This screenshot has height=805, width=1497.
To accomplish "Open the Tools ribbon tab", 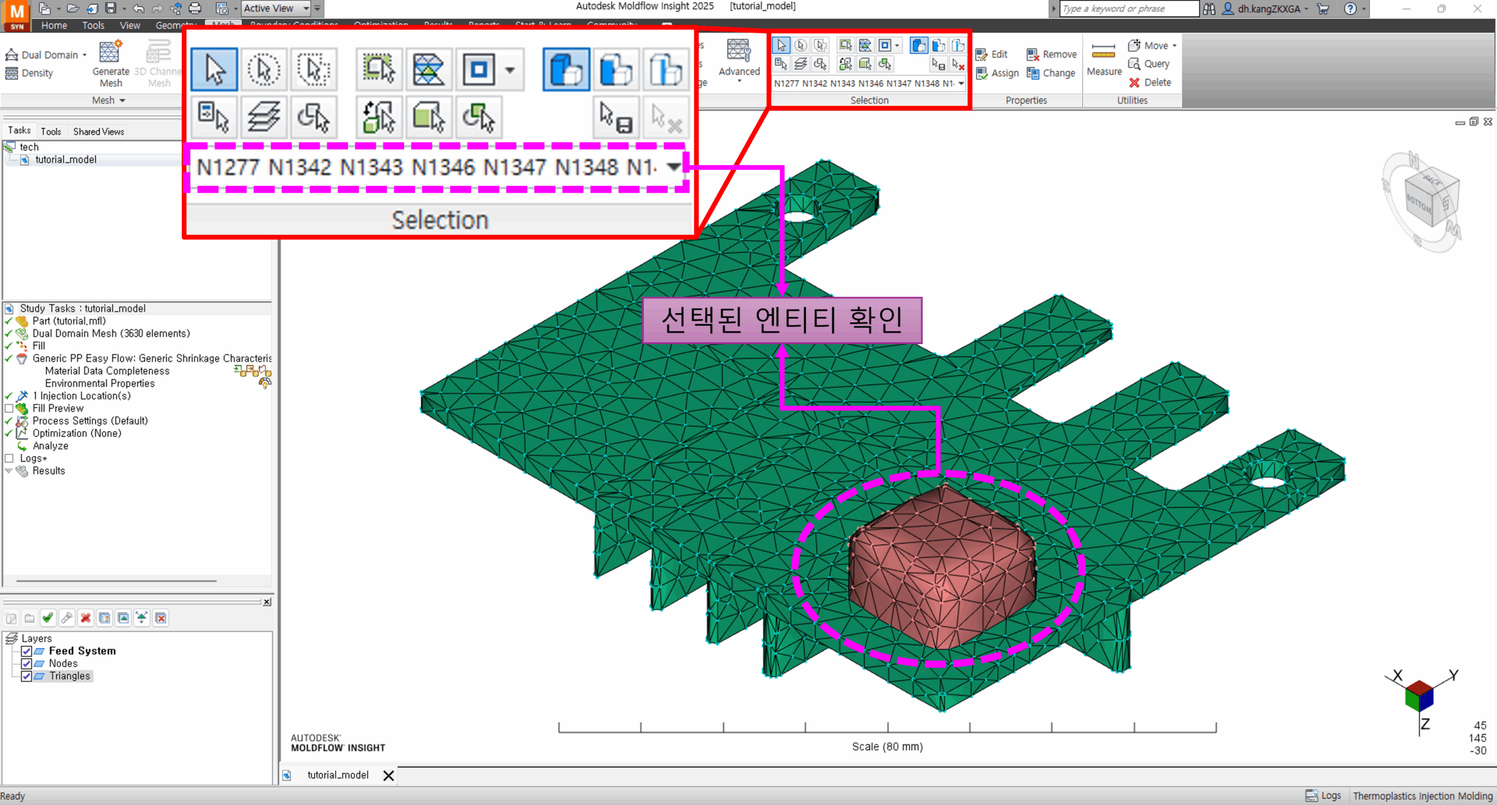I will [x=93, y=25].
